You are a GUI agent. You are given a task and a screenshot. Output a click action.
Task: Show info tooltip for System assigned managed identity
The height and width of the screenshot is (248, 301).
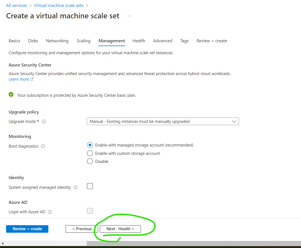tap(75, 187)
